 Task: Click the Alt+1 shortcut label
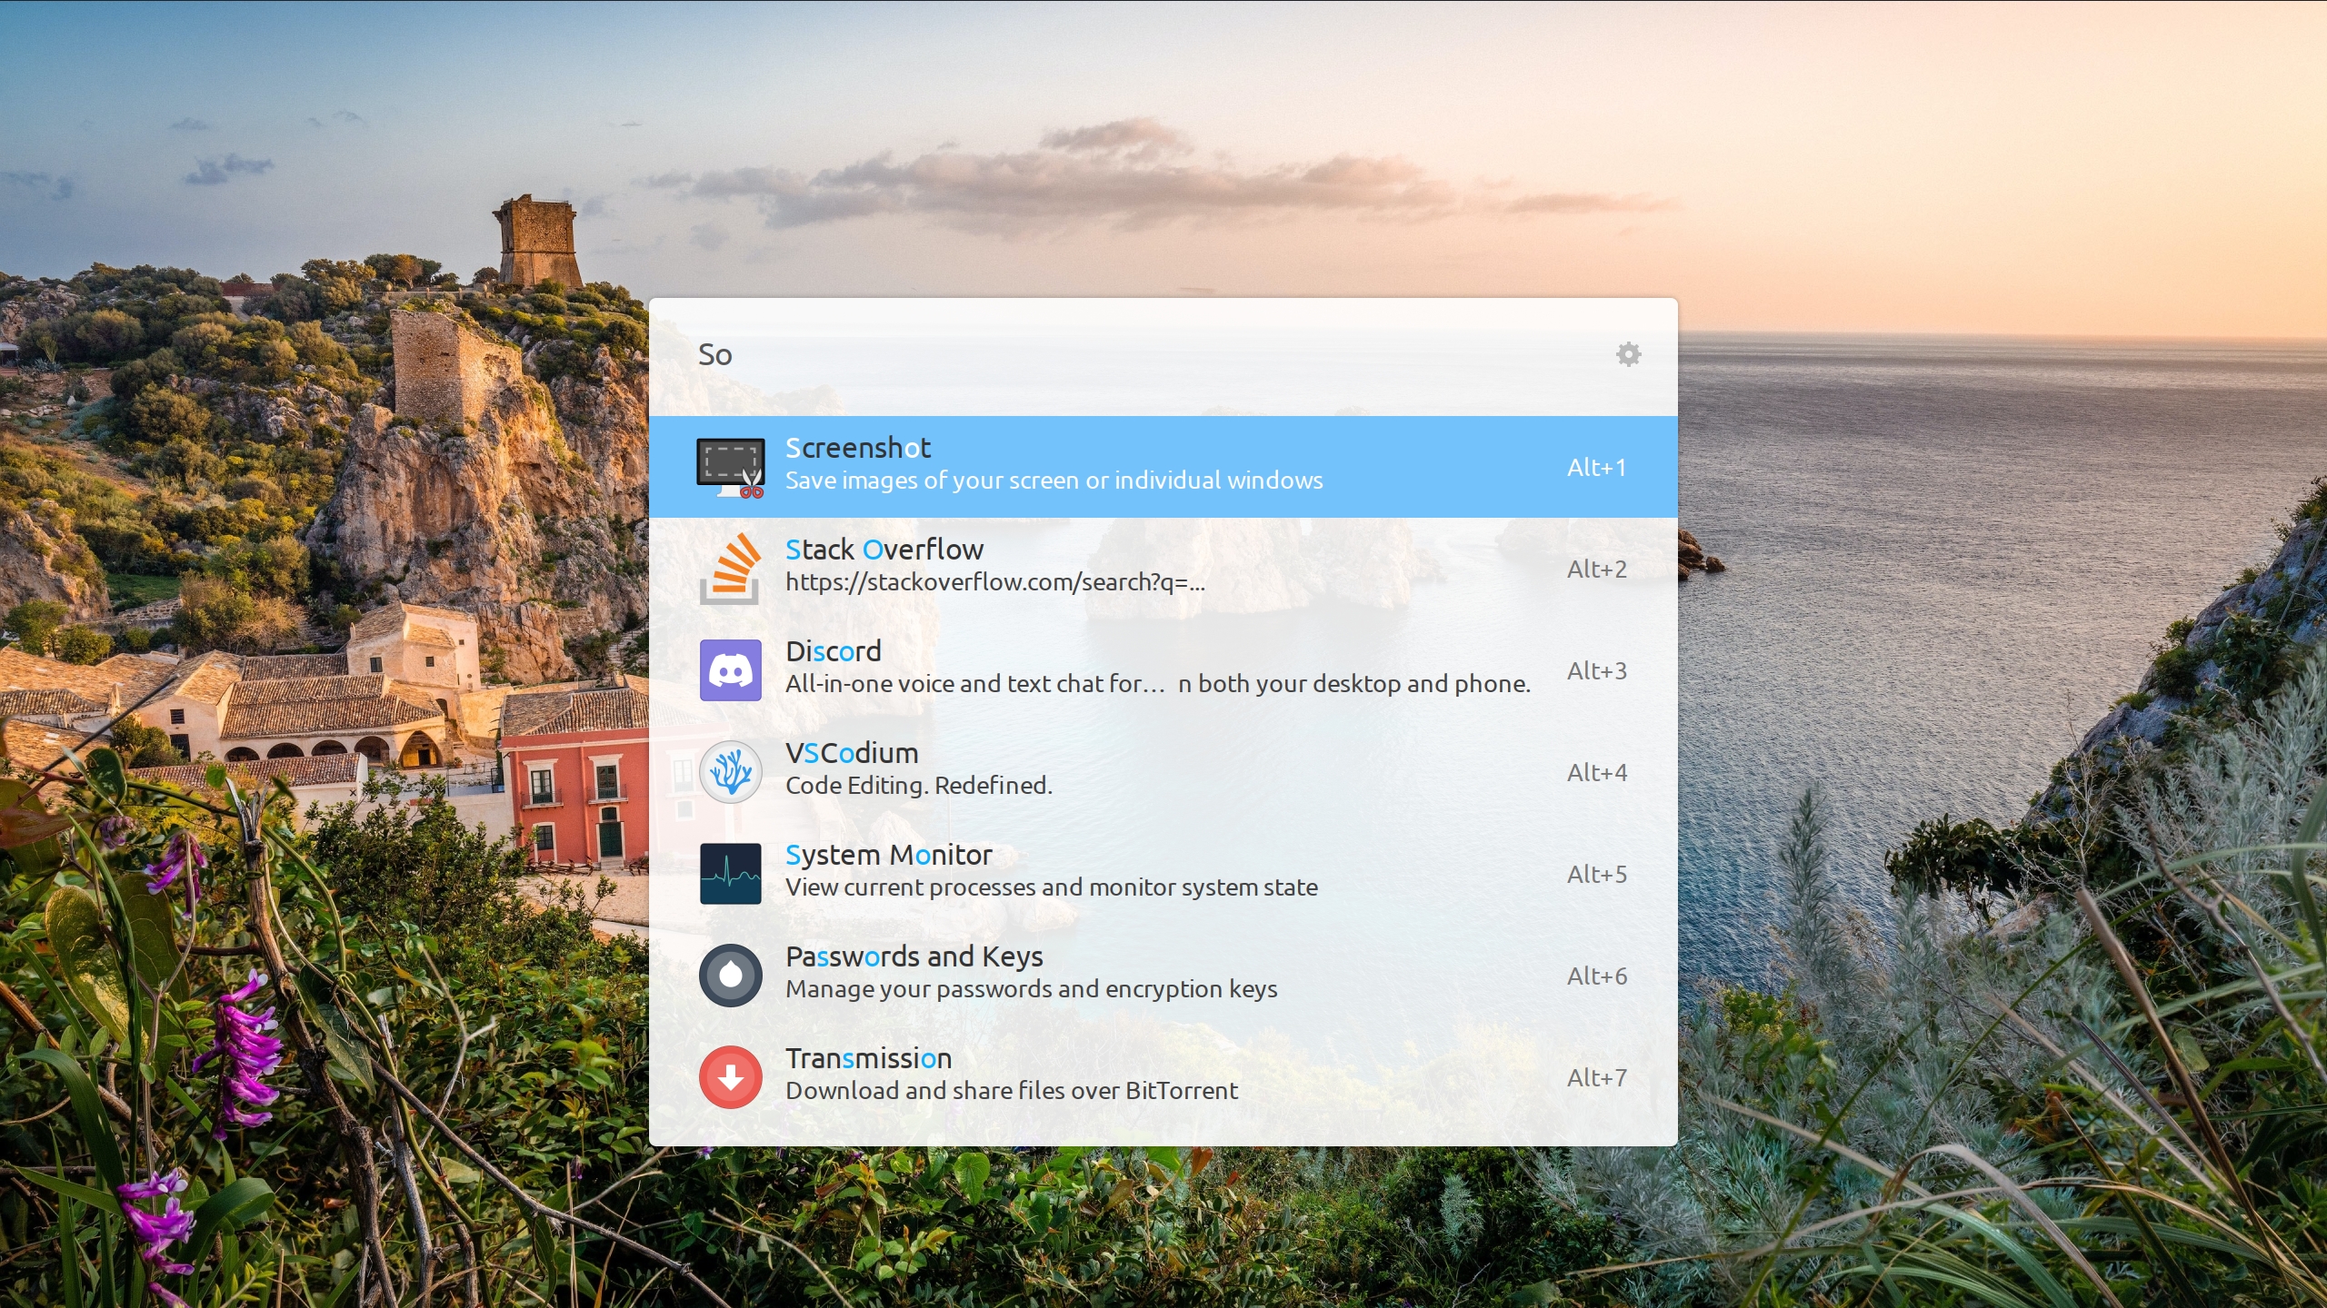(x=1597, y=467)
